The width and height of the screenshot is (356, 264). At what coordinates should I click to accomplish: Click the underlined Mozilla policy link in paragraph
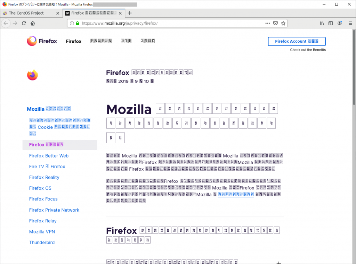[x=236, y=194]
